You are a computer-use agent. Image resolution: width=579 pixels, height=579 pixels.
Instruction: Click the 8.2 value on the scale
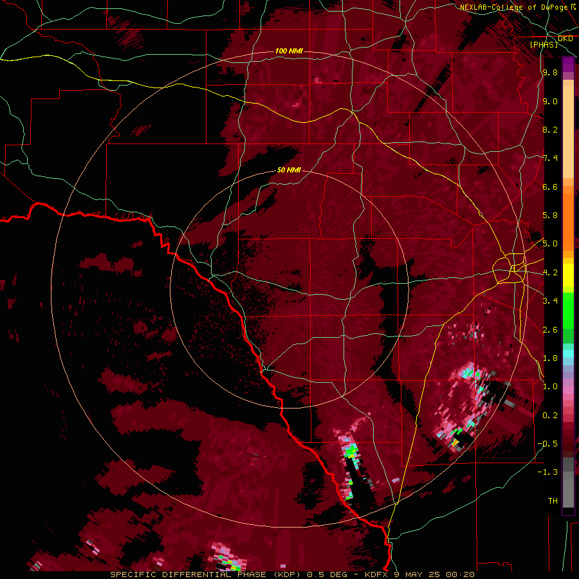(x=550, y=129)
